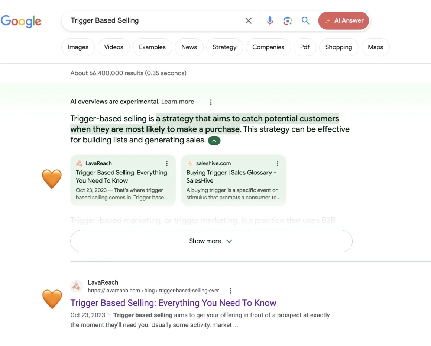
Task: Open the Learn more link
Action: [x=177, y=101]
